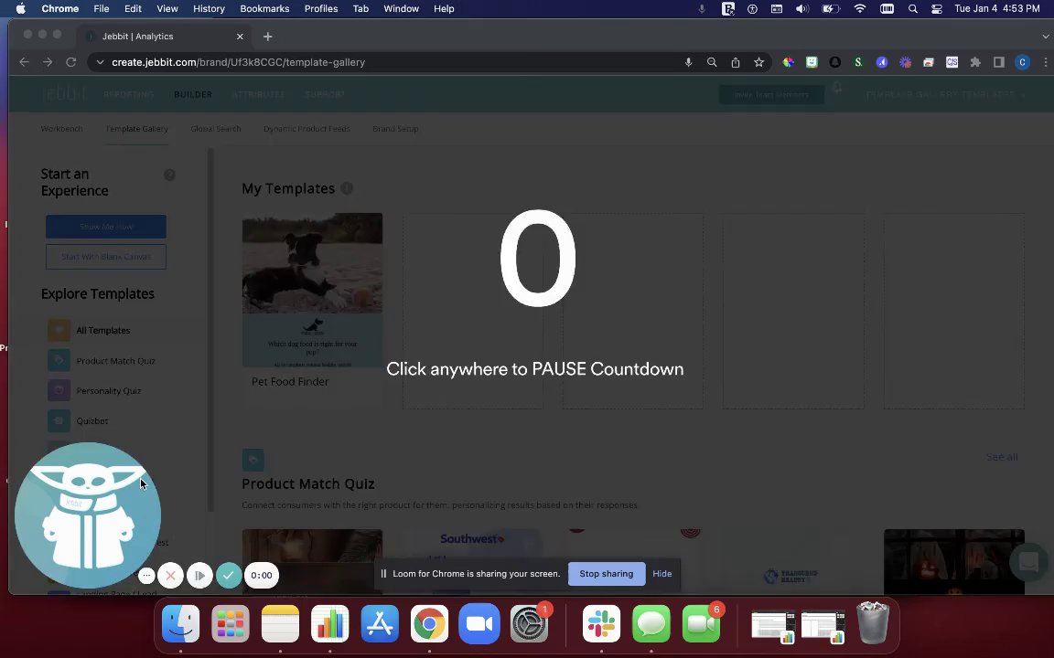
Task: Open the Chrome extensions puzzle menu
Action: (975, 62)
